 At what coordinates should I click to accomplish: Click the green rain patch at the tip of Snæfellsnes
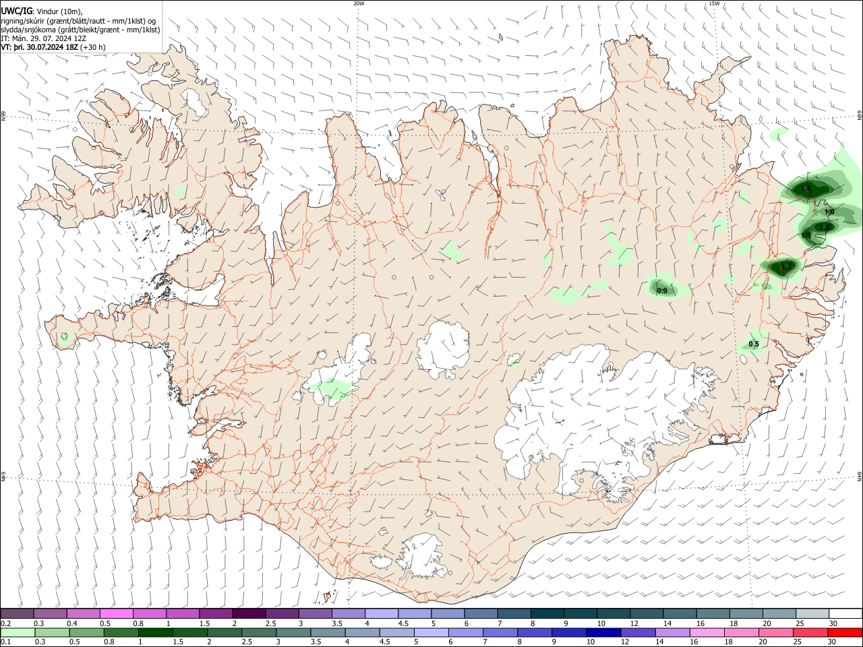click(x=65, y=338)
